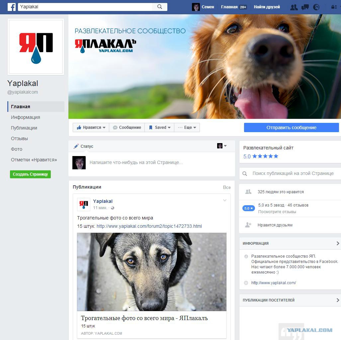Click post author Yaplakal avatar icon
The height and width of the screenshot is (340, 341).
[84, 204]
